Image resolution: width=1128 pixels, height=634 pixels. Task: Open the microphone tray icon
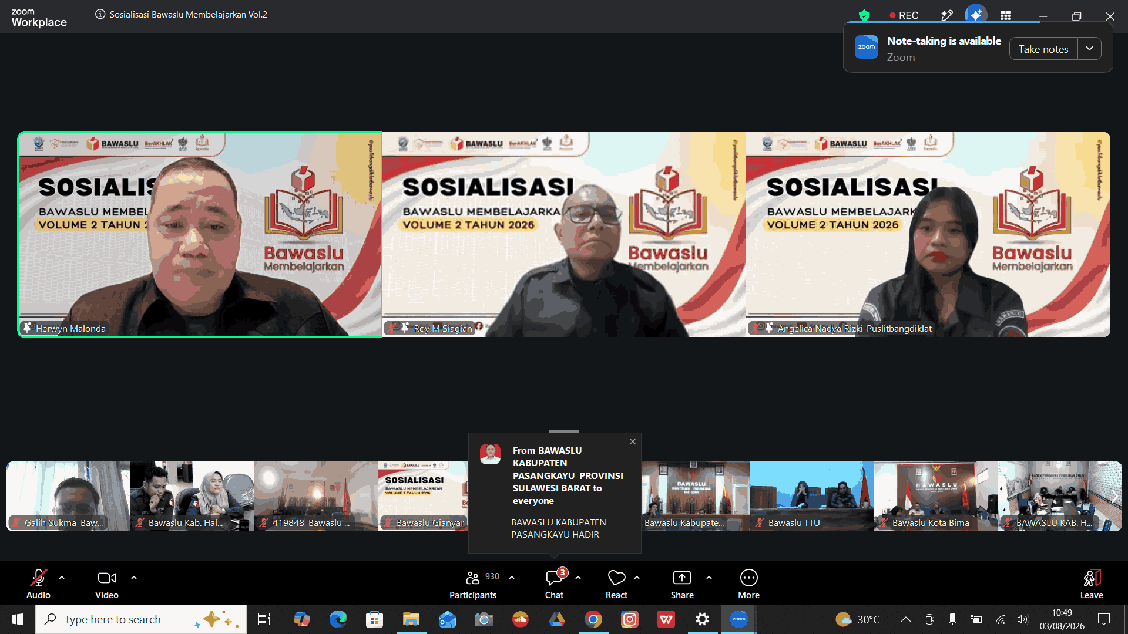point(952,619)
